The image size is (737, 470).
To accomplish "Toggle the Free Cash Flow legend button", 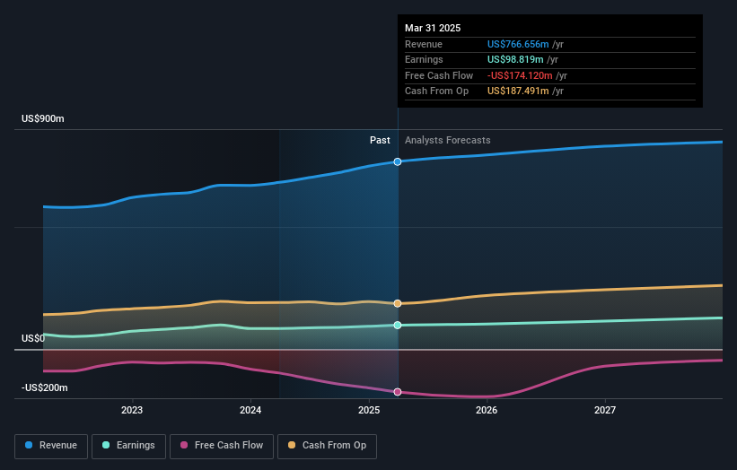I will [x=222, y=446].
